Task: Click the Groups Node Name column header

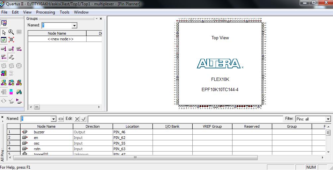Action: coord(57,33)
